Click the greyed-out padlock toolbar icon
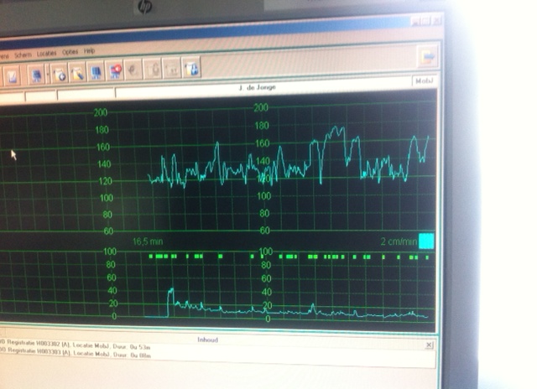The height and width of the screenshot is (389, 537). pos(154,69)
